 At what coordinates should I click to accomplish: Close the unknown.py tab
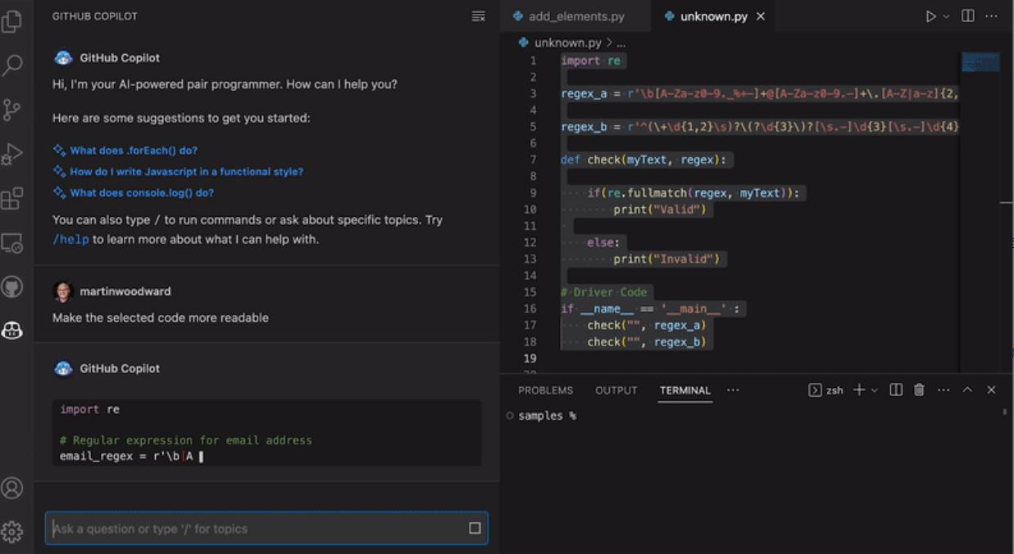click(761, 16)
